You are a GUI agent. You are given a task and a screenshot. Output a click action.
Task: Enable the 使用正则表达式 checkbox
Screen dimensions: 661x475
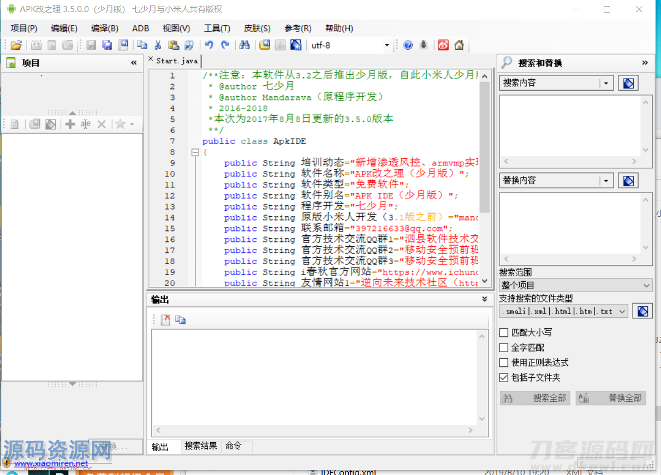tap(504, 363)
